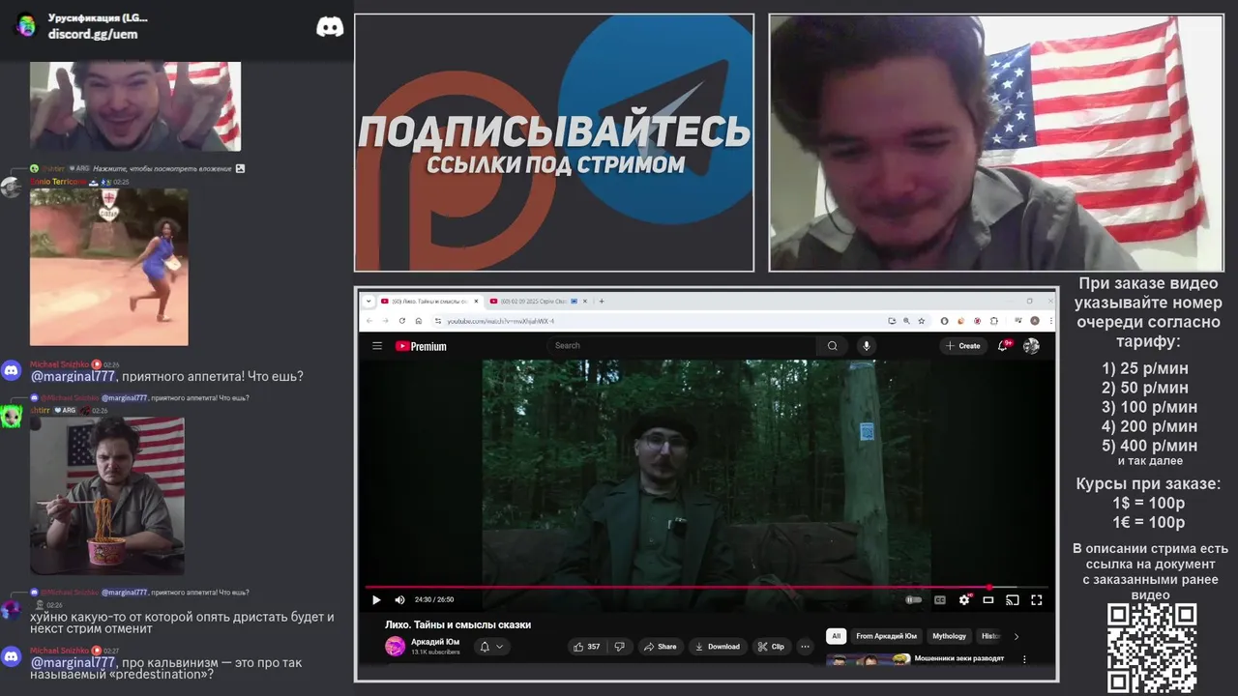
Task: Open the YouTube hamburger guide menu
Action: click(377, 346)
